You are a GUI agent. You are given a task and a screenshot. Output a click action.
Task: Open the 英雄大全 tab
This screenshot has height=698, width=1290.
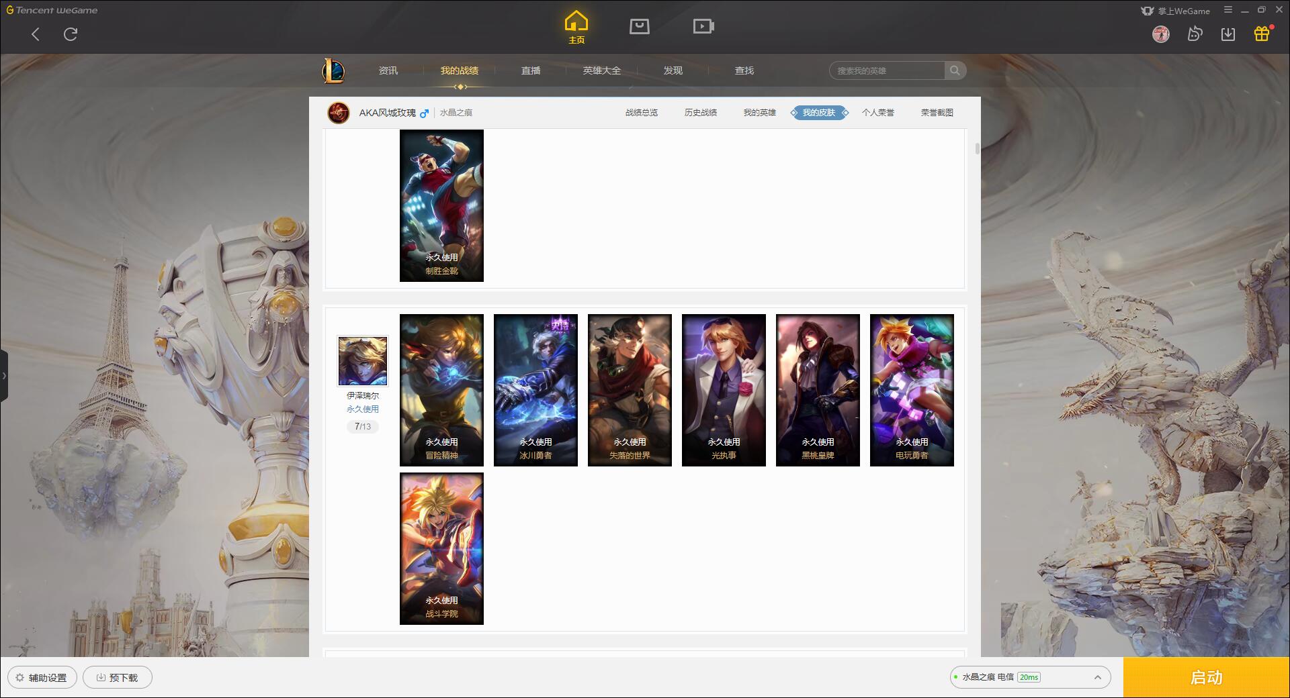point(602,70)
